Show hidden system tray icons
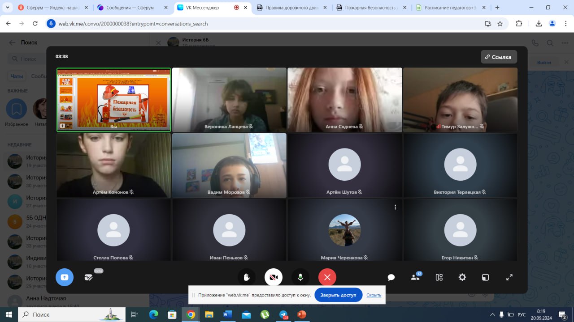The height and width of the screenshot is (322, 574). coord(492,314)
